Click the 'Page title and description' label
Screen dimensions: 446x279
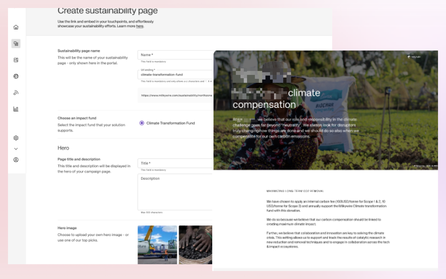[79, 159]
